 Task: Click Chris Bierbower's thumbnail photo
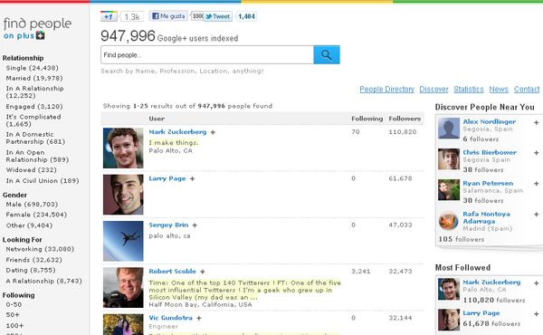click(x=449, y=159)
